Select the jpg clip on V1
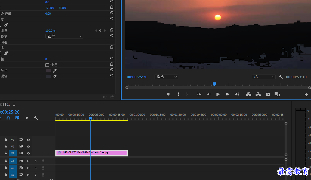311x180 pixels. pyautogui.click(x=92, y=153)
